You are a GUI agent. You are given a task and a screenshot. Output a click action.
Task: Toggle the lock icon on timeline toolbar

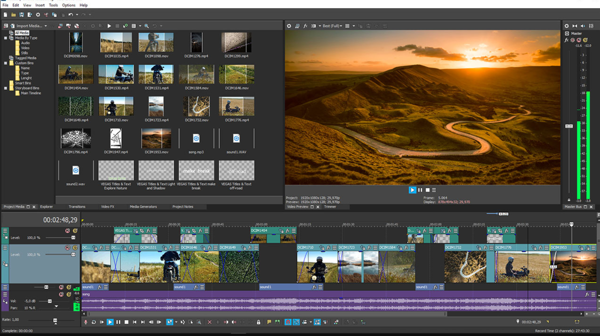tap(258, 322)
